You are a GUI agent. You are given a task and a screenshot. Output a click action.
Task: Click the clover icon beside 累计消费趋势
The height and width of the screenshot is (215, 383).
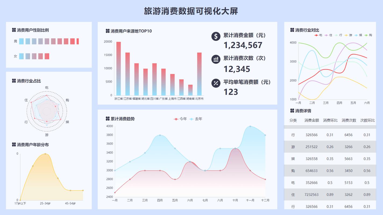point(108,119)
